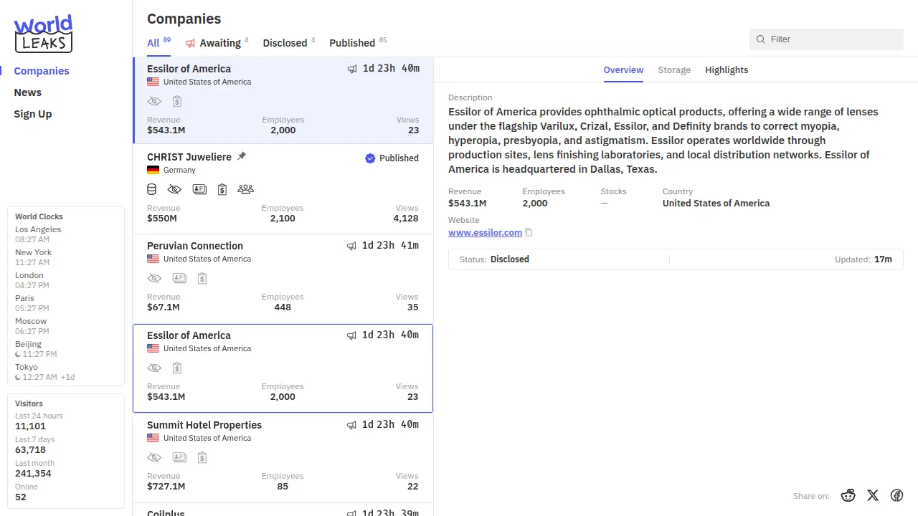918x516 pixels.
Task: Share on Reddit icon
Action: (x=848, y=495)
